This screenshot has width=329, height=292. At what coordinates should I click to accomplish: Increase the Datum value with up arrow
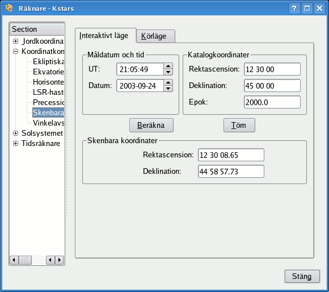pyautogui.click(x=168, y=82)
